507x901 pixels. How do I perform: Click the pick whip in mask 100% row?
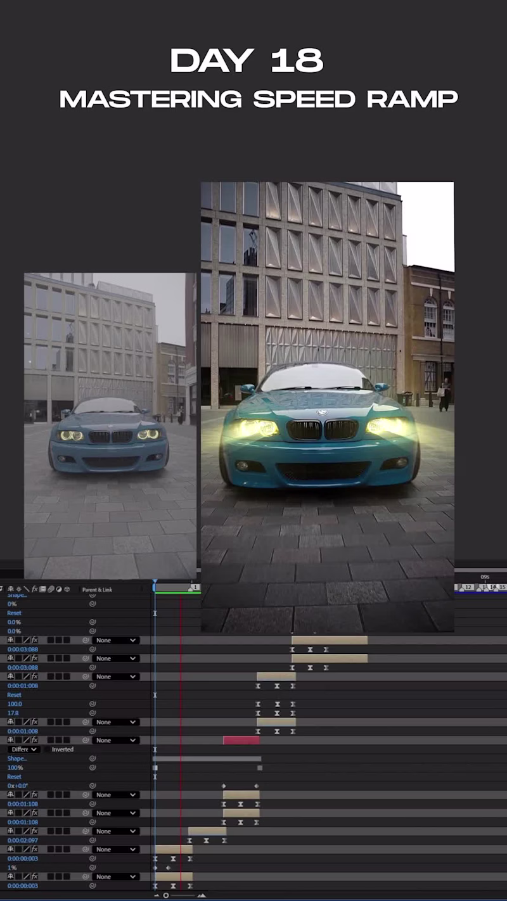93,767
